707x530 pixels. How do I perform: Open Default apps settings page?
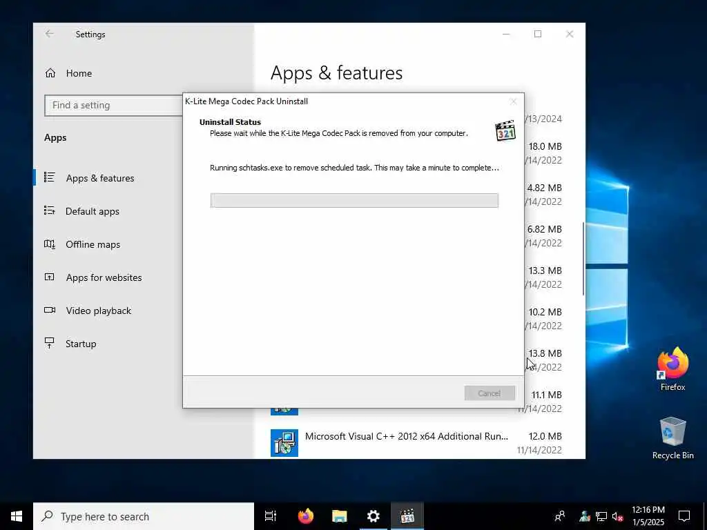[x=93, y=211]
